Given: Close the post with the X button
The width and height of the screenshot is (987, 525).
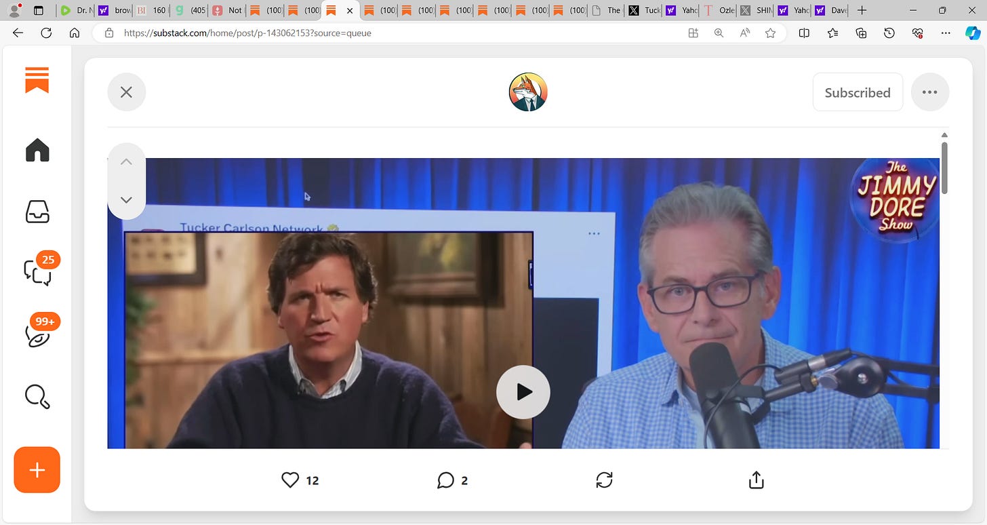Looking at the screenshot, I should 126,92.
